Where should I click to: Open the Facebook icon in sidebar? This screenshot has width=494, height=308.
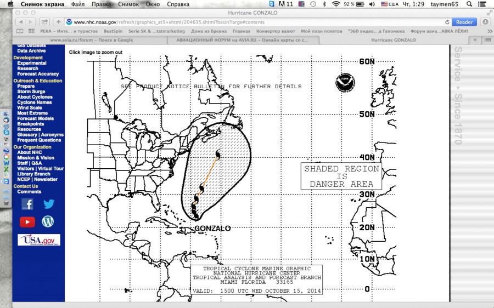[27, 204]
